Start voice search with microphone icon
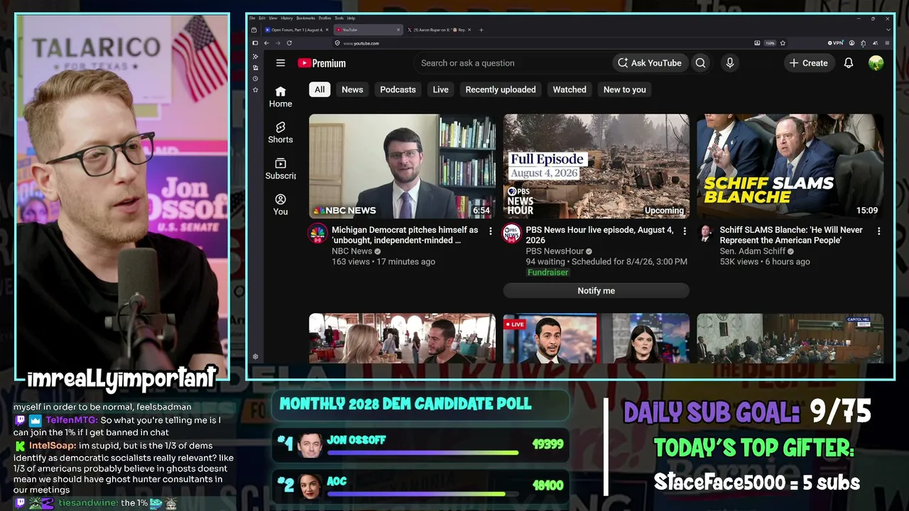This screenshot has width=909, height=511. pyautogui.click(x=729, y=63)
